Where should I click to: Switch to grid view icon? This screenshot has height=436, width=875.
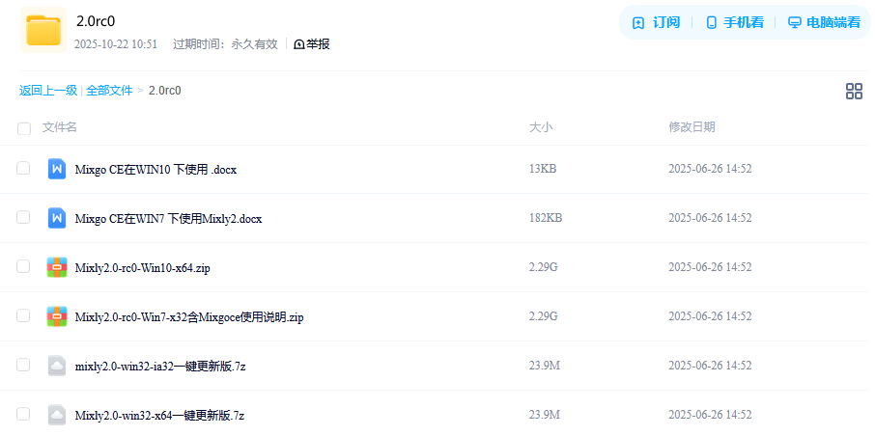(x=854, y=92)
